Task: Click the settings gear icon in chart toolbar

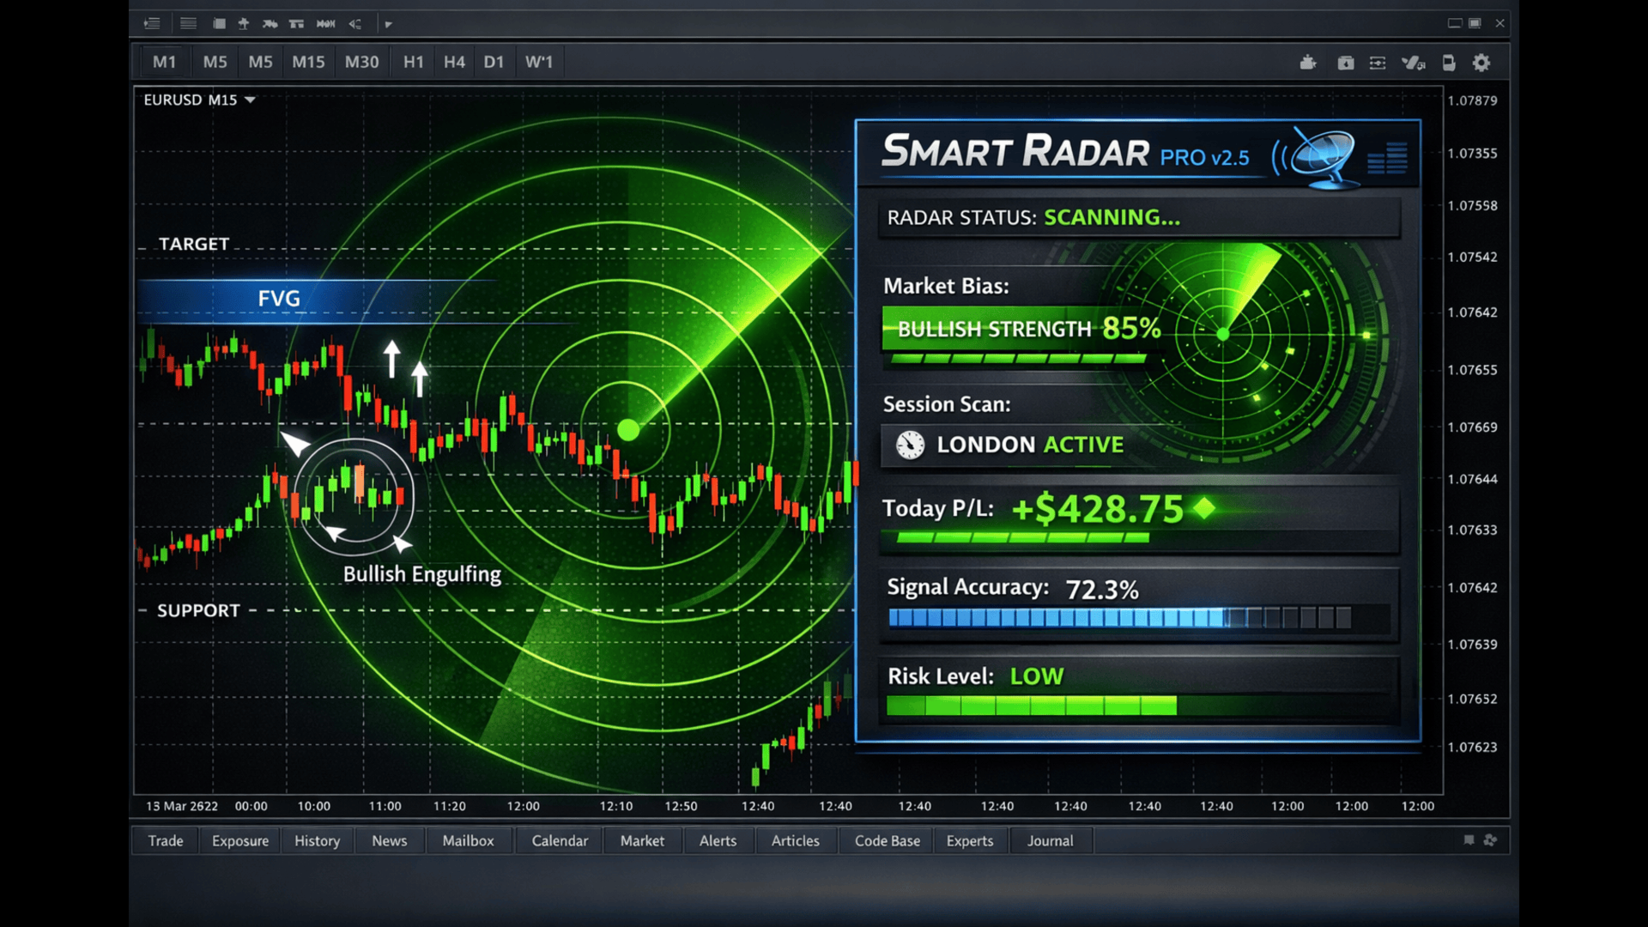Action: [x=1481, y=63]
